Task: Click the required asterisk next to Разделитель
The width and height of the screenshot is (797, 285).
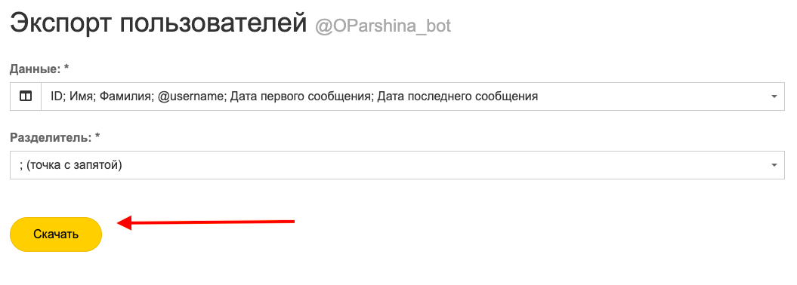Action: tap(97, 136)
